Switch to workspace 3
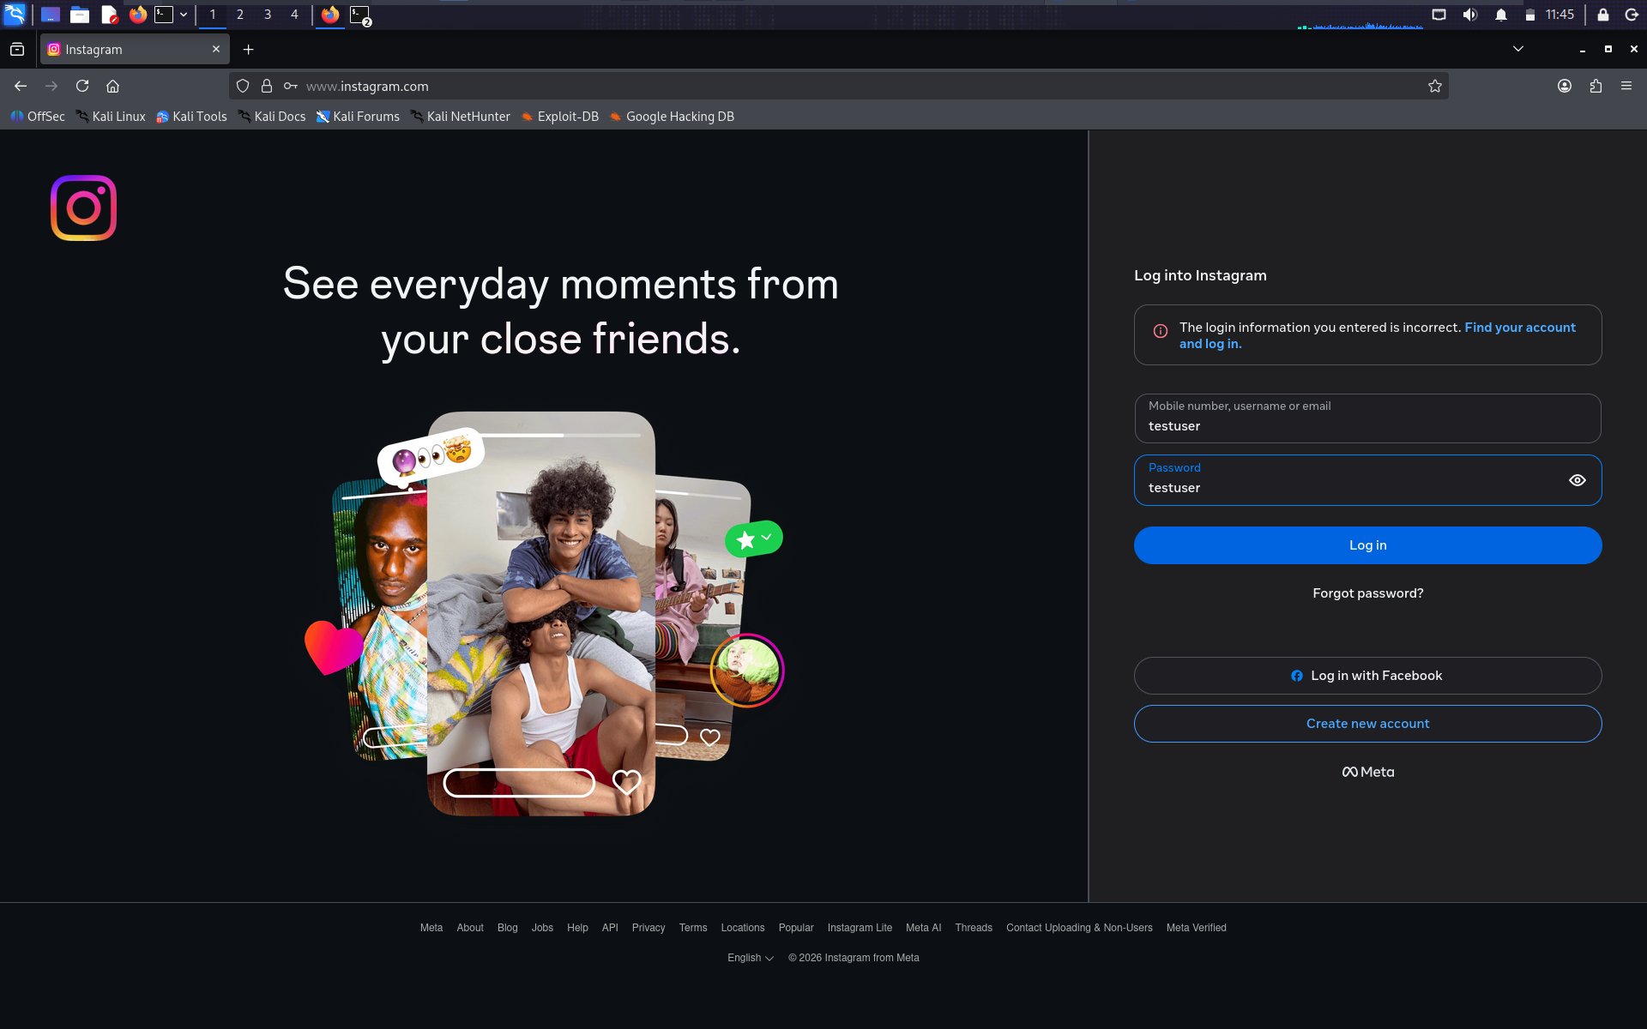This screenshot has width=1647, height=1029. 268,15
